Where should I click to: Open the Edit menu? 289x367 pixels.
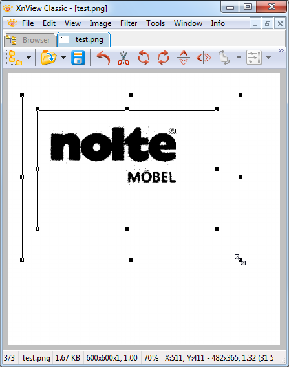click(x=49, y=23)
